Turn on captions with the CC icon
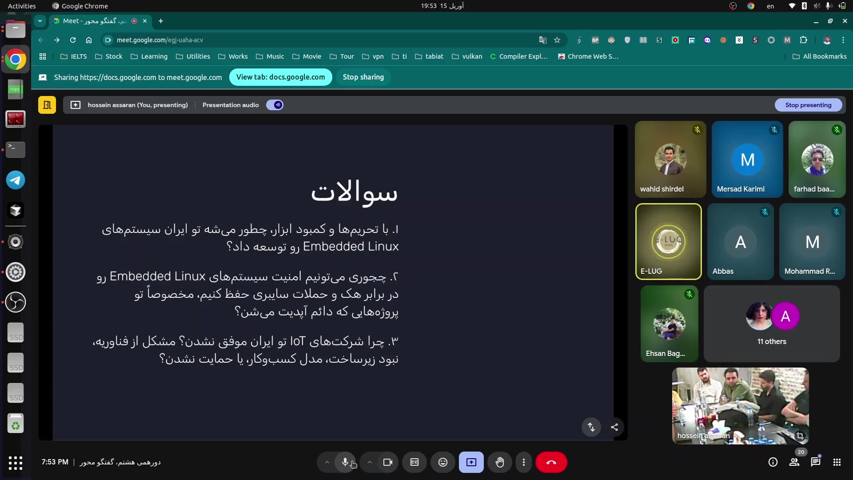This screenshot has height=480, width=853. click(414, 462)
